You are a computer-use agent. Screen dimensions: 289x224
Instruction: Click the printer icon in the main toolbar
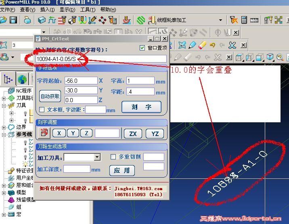[27, 20]
